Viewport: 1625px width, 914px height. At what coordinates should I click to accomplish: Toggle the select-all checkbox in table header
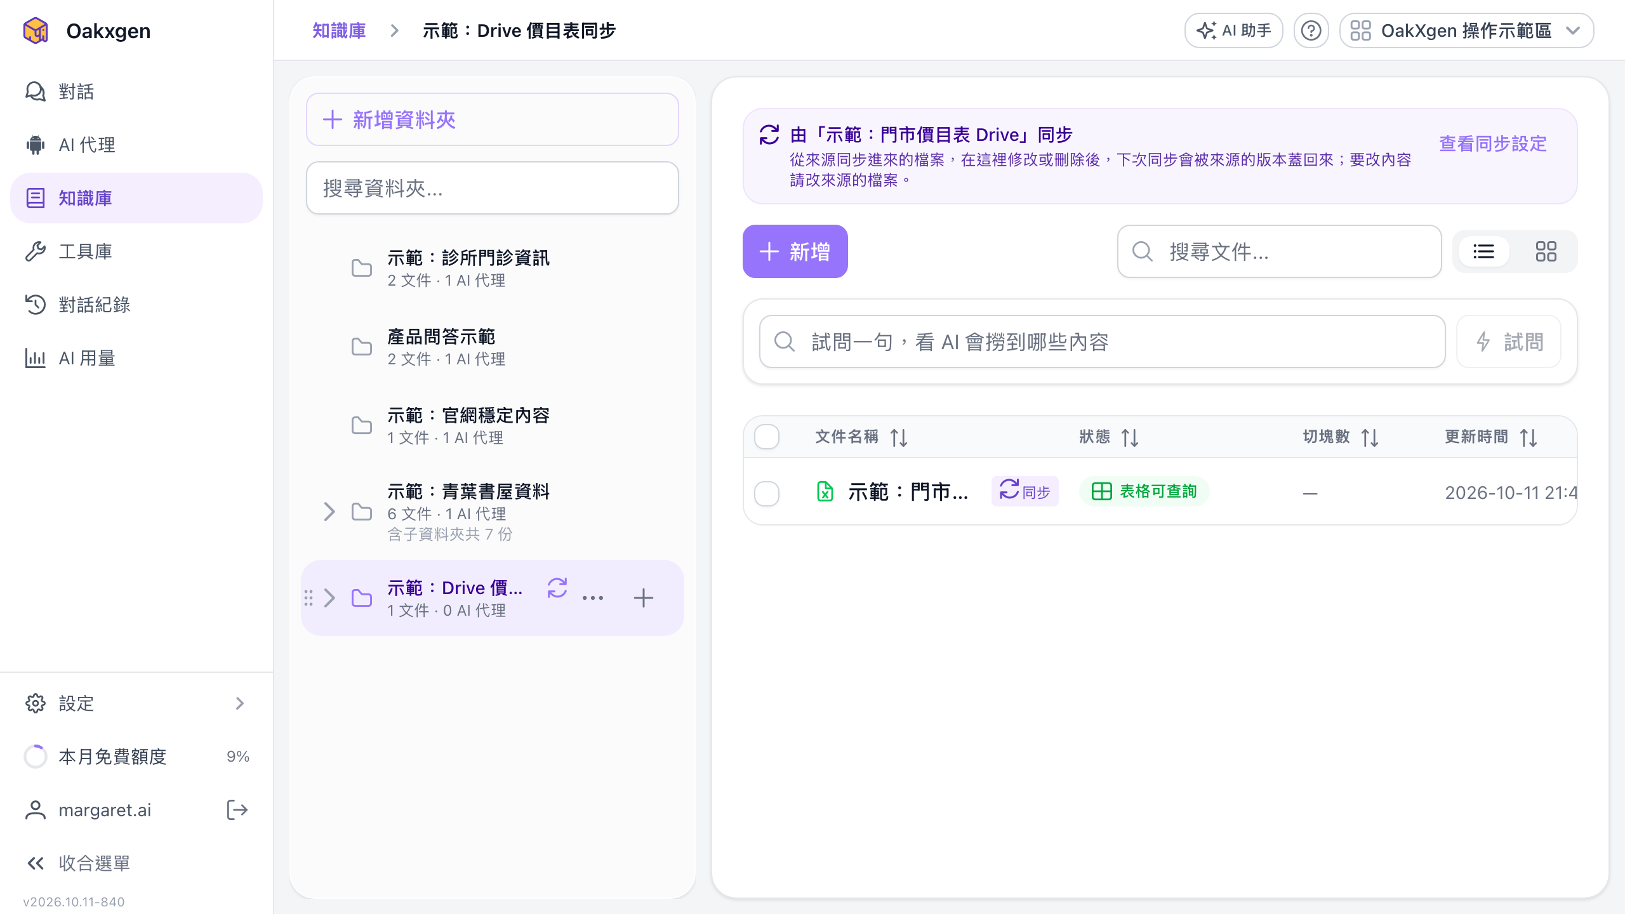tap(767, 437)
